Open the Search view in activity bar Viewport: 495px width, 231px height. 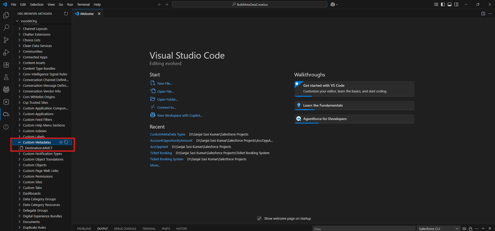point(6,28)
